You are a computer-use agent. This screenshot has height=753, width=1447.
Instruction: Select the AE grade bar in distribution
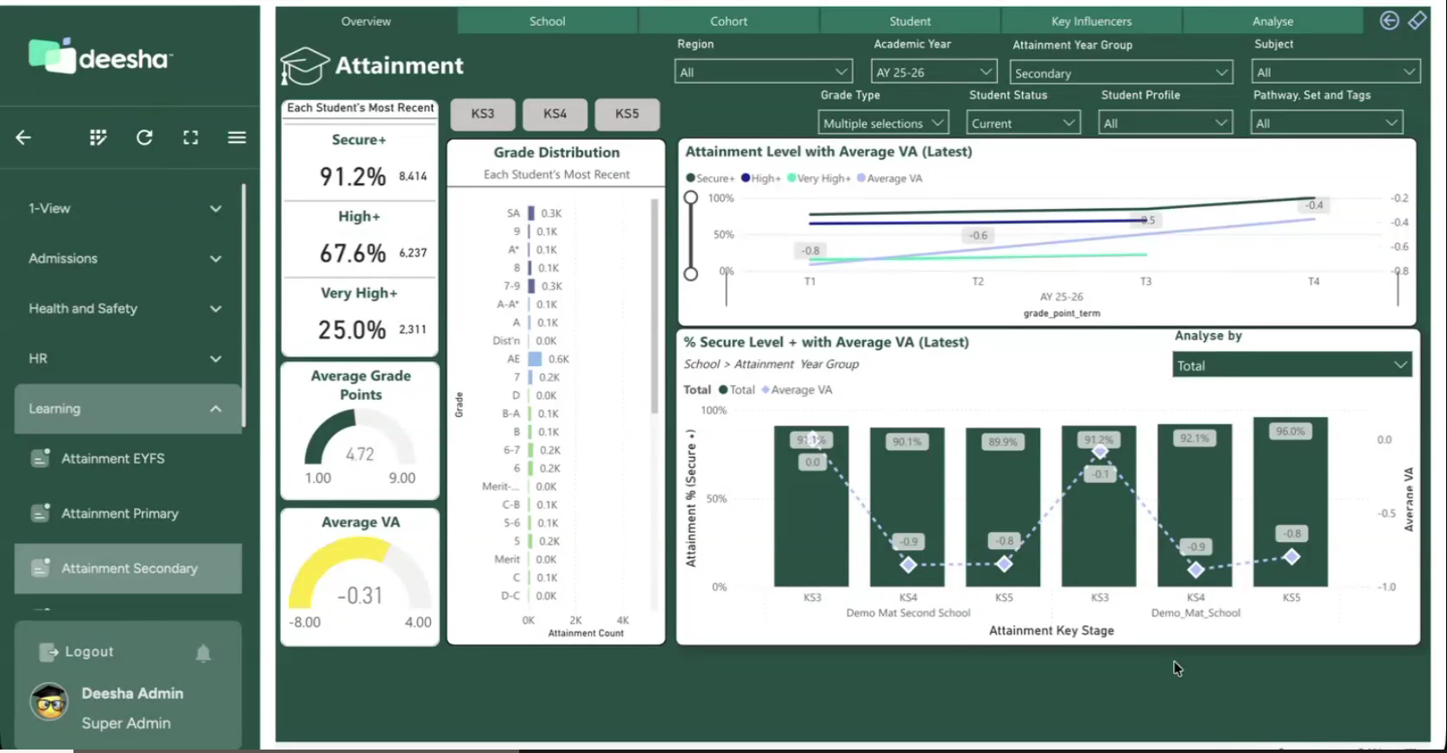[535, 358]
